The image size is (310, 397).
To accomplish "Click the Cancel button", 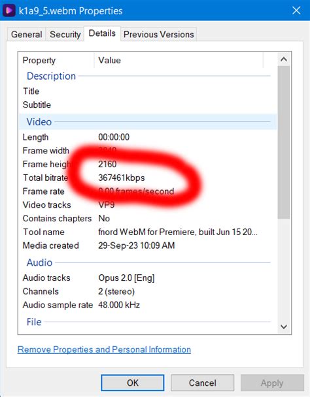I will [x=202, y=383].
